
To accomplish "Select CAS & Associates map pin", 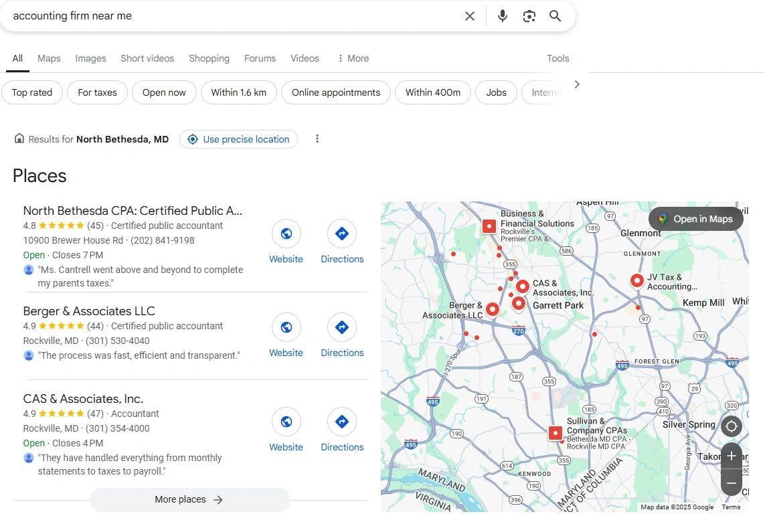I will pos(523,287).
